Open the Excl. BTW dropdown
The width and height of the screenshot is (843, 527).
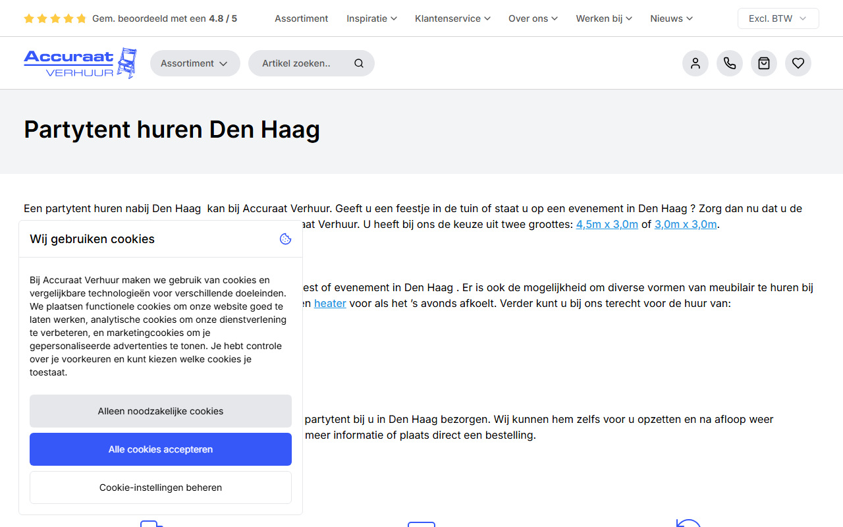(778, 18)
